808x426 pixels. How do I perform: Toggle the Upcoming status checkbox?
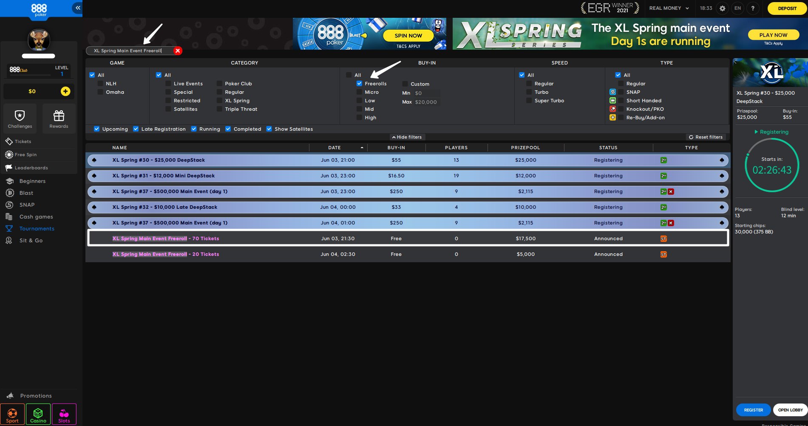96,129
